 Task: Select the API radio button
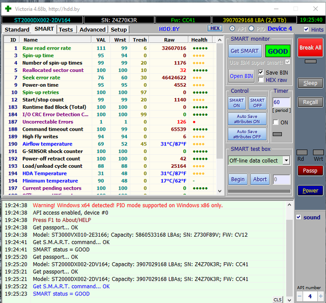[x=232, y=29]
